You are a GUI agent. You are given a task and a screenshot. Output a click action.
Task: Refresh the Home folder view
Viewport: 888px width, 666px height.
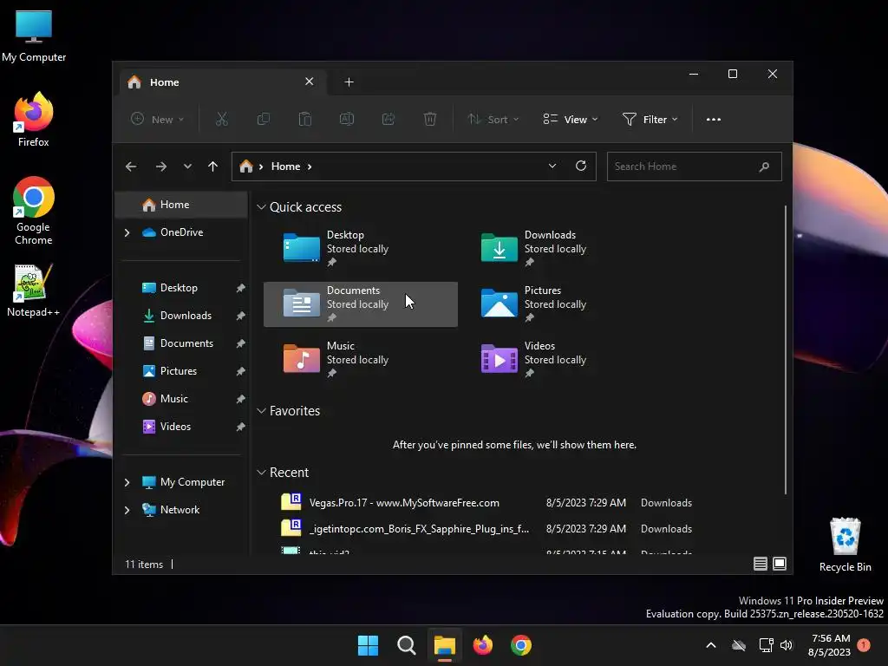coord(580,166)
